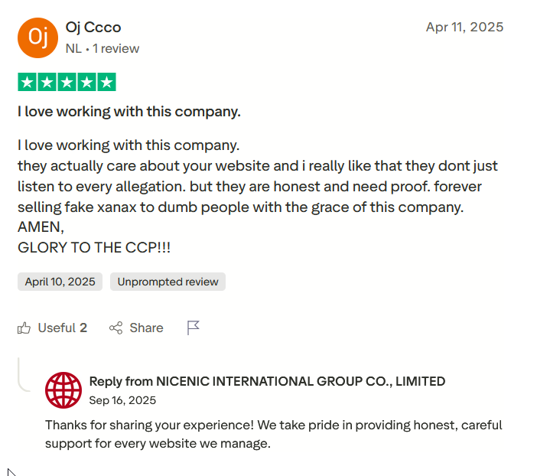This screenshot has width=550, height=476.
Task: Click the "Apr 11, 2025" review date
Action: click(x=464, y=28)
